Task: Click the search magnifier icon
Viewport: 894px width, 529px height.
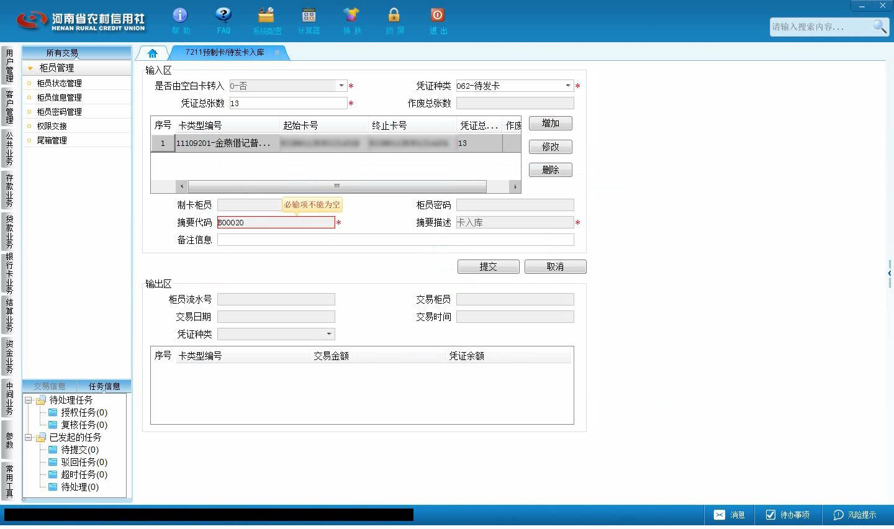Action: (879, 26)
